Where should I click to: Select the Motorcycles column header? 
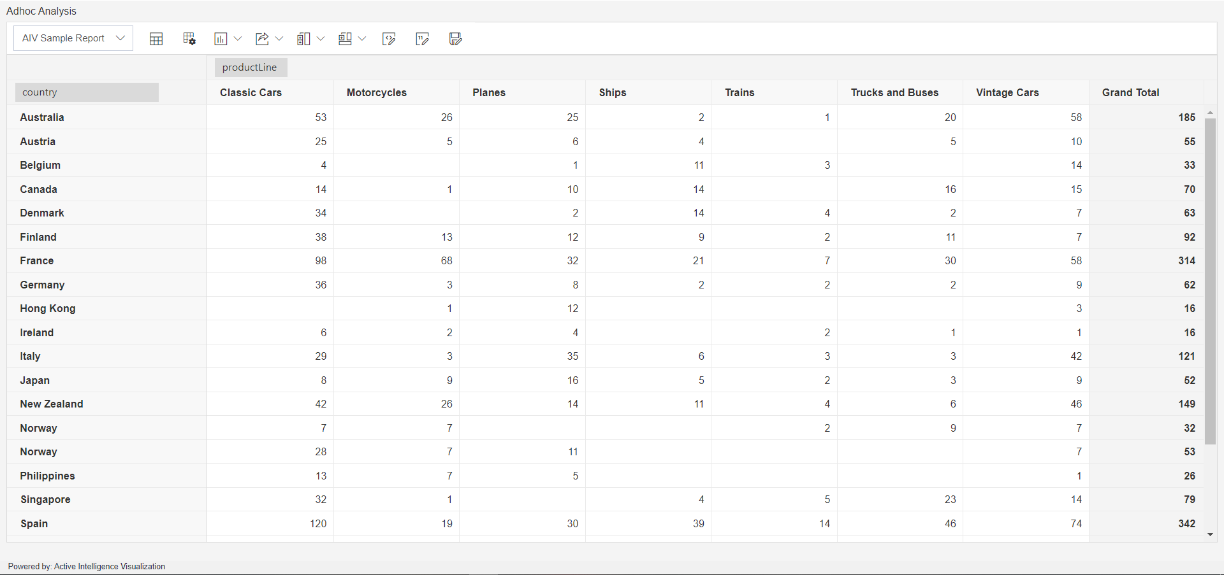point(377,93)
